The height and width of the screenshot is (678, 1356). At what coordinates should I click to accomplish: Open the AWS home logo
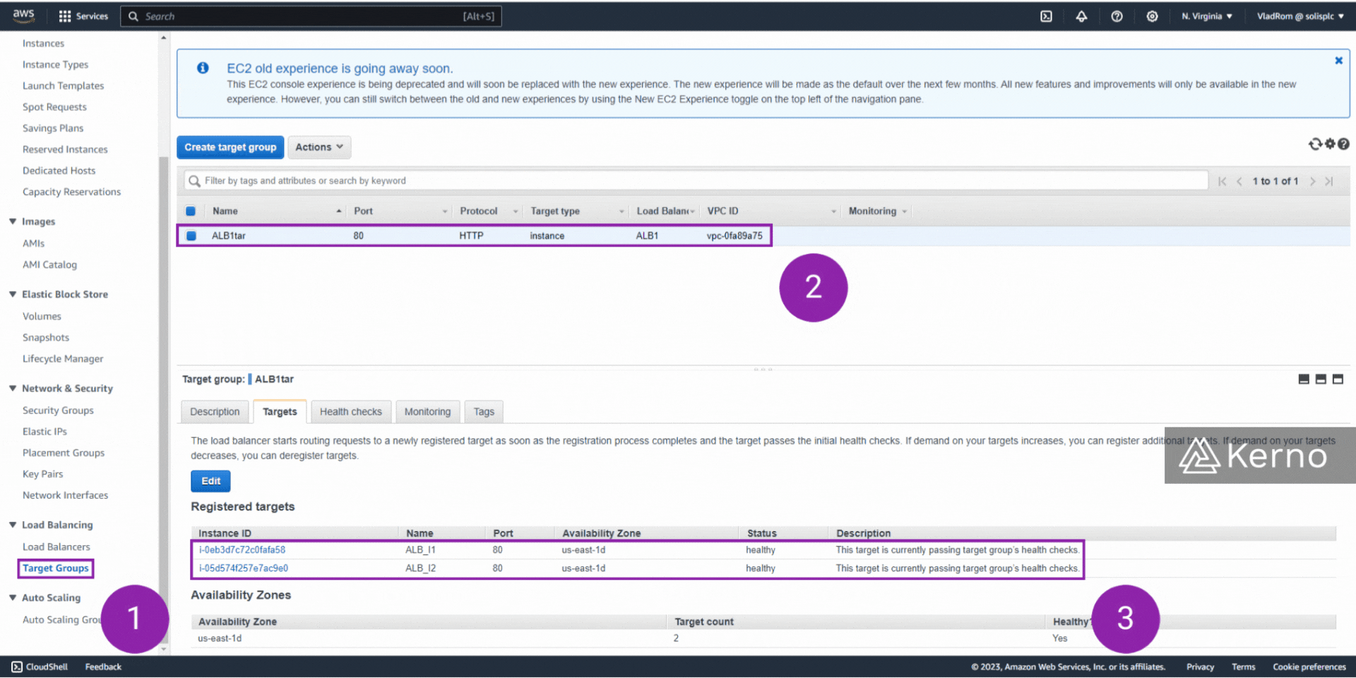pyautogui.click(x=23, y=16)
